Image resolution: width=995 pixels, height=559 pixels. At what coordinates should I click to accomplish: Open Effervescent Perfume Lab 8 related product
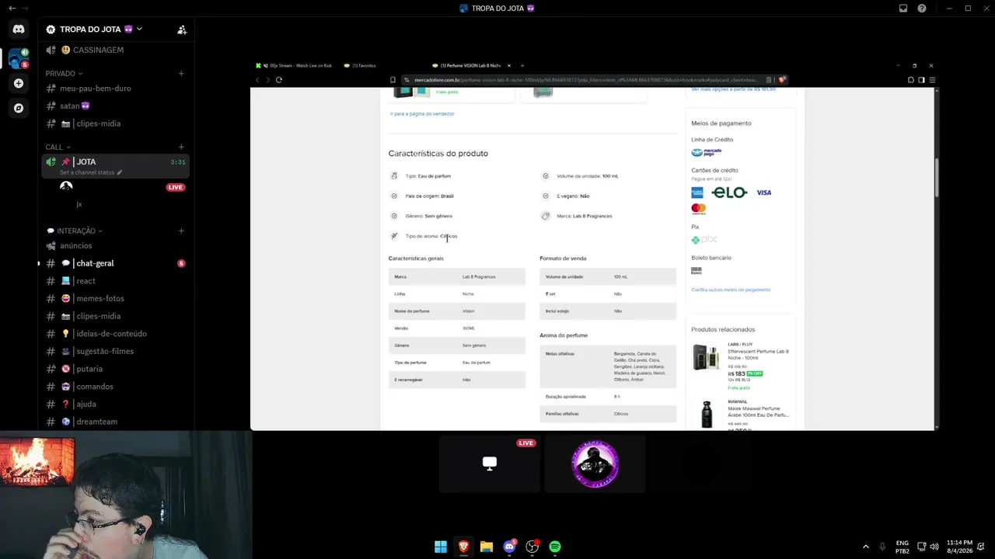click(x=759, y=355)
